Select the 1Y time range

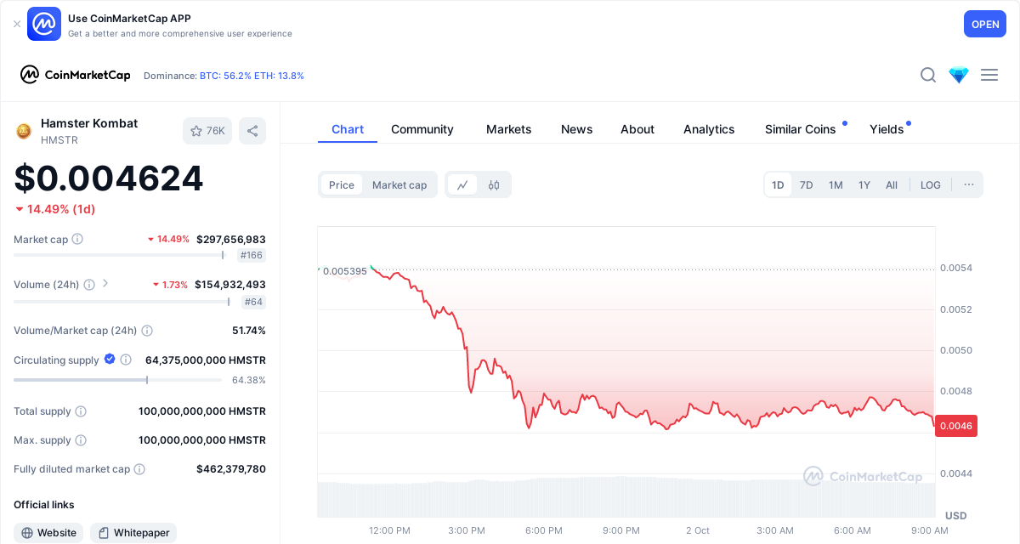864,184
